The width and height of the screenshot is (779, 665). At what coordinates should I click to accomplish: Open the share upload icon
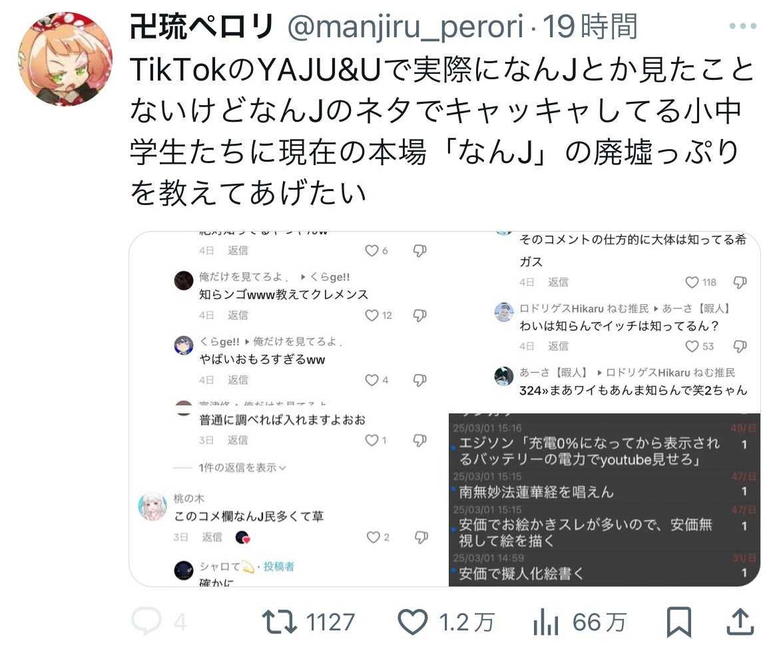740,622
